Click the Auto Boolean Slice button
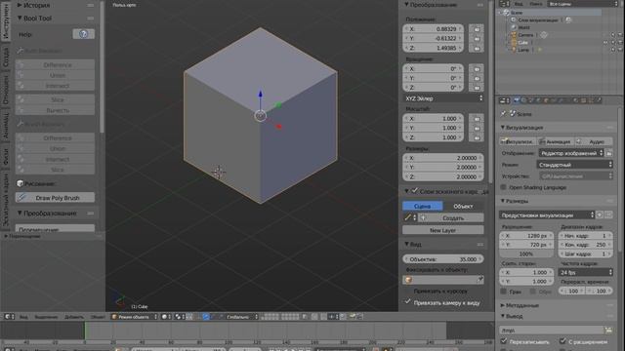This screenshot has height=351, width=625. click(55, 99)
